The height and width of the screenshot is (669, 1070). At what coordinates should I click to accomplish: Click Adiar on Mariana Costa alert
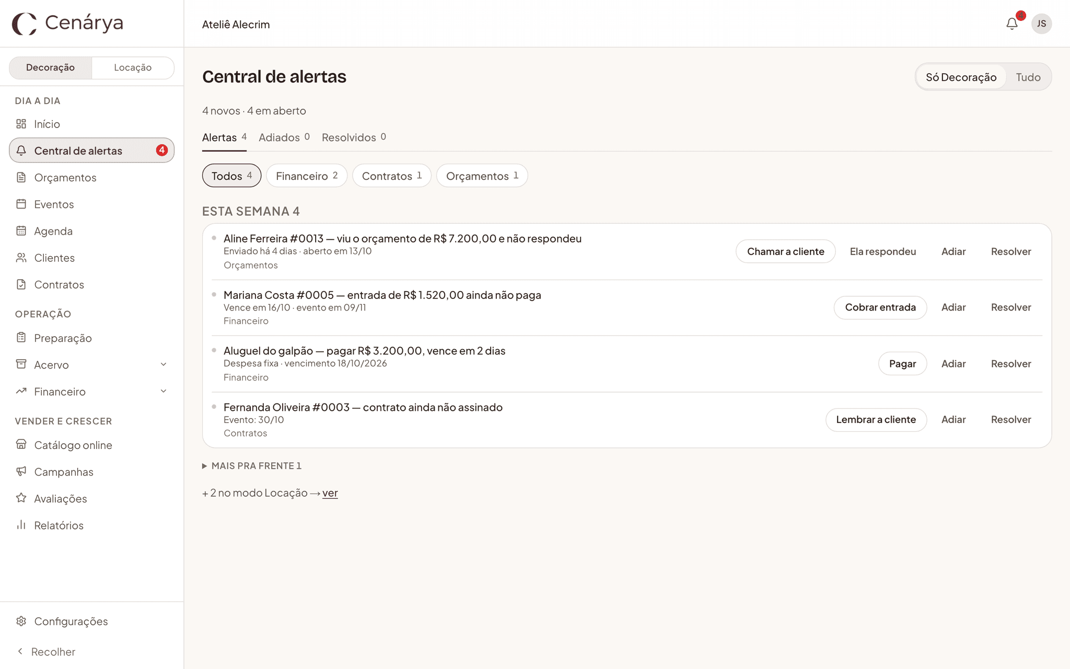tap(953, 307)
